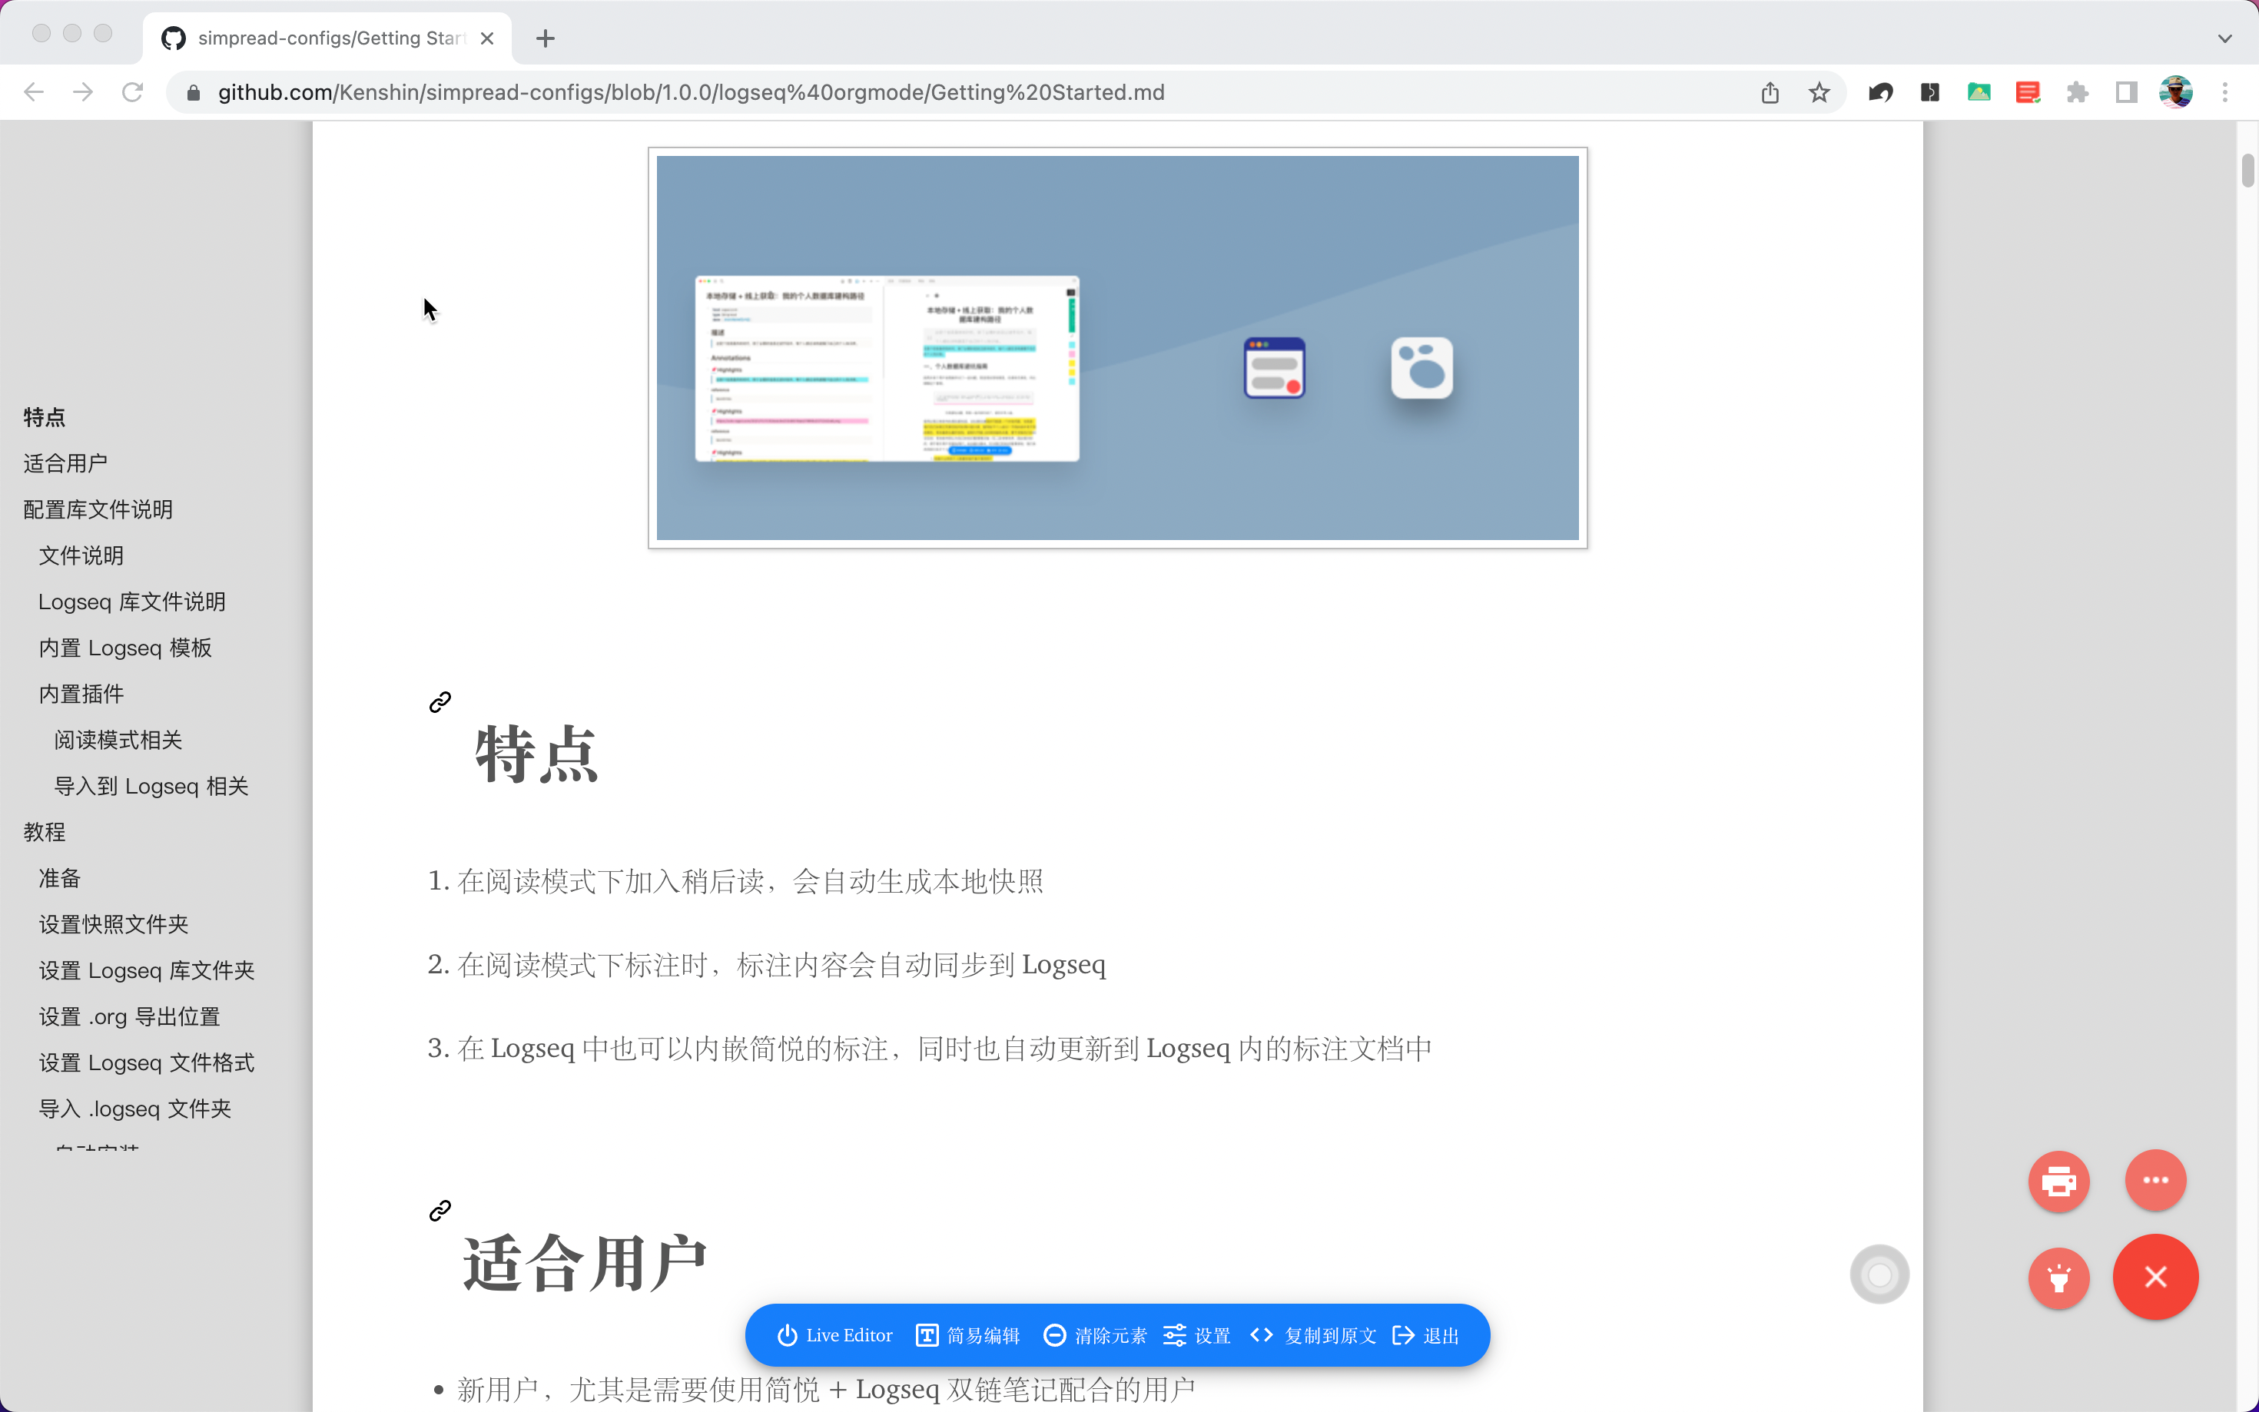Open the three-dots more options button

pyautogui.click(x=2155, y=1181)
